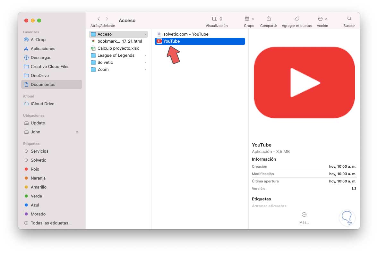Click the Acceso window title
This screenshot has width=378, height=253.
pyautogui.click(x=127, y=21)
